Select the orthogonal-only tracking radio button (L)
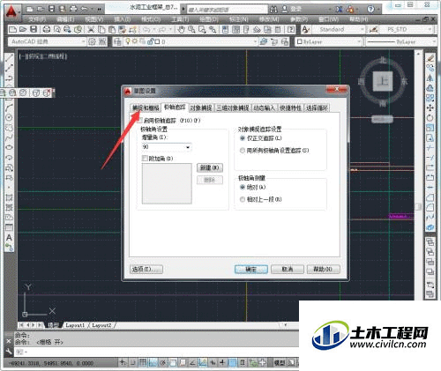441x371 pixels. 243,137
